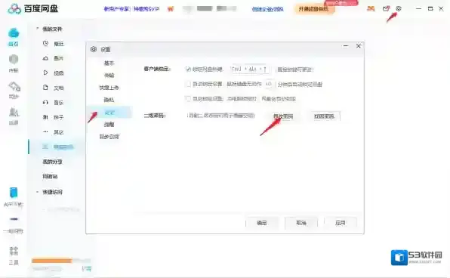This screenshot has width=450, height=278.
Task: Enable the auto-lock settings checkbox
Action: [188, 84]
